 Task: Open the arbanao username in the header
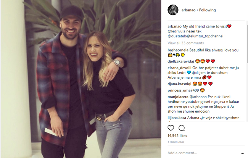pyautogui.click(x=188, y=10)
